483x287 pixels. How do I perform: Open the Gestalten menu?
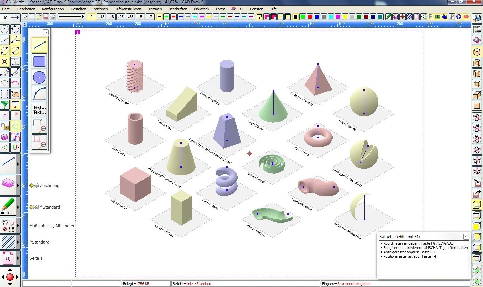point(78,9)
